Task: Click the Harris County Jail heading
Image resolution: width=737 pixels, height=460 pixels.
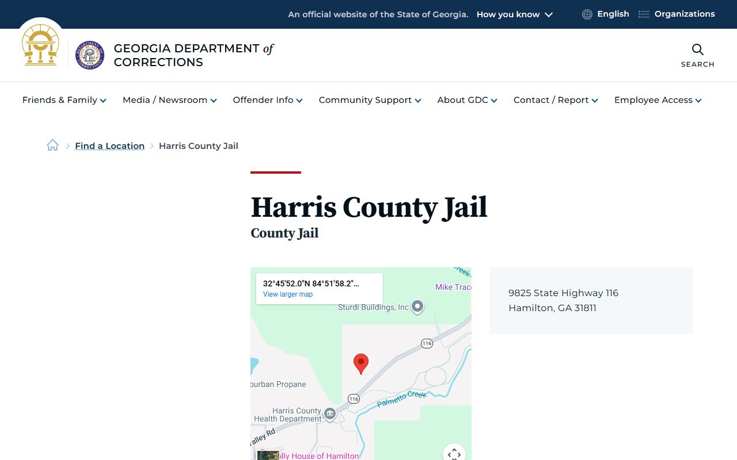Action: (x=369, y=208)
